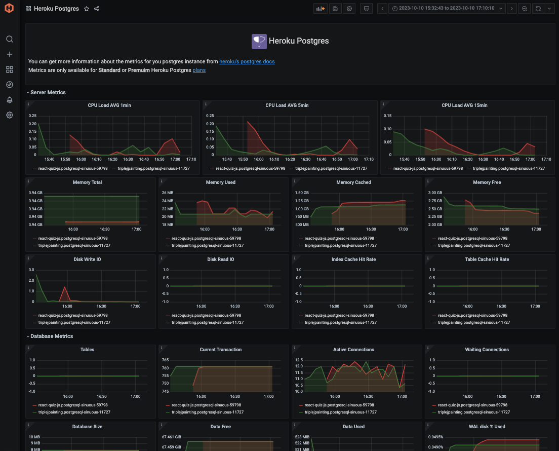
Task: Open the refresh interval dropdown arrow
Action: pyautogui.click(x=549, y=9)
